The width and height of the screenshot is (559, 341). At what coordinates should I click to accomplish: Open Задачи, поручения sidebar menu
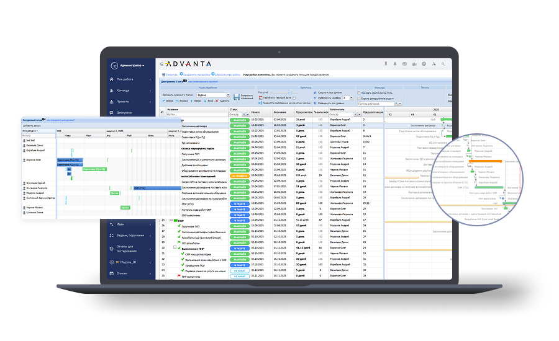coord(129,236)
